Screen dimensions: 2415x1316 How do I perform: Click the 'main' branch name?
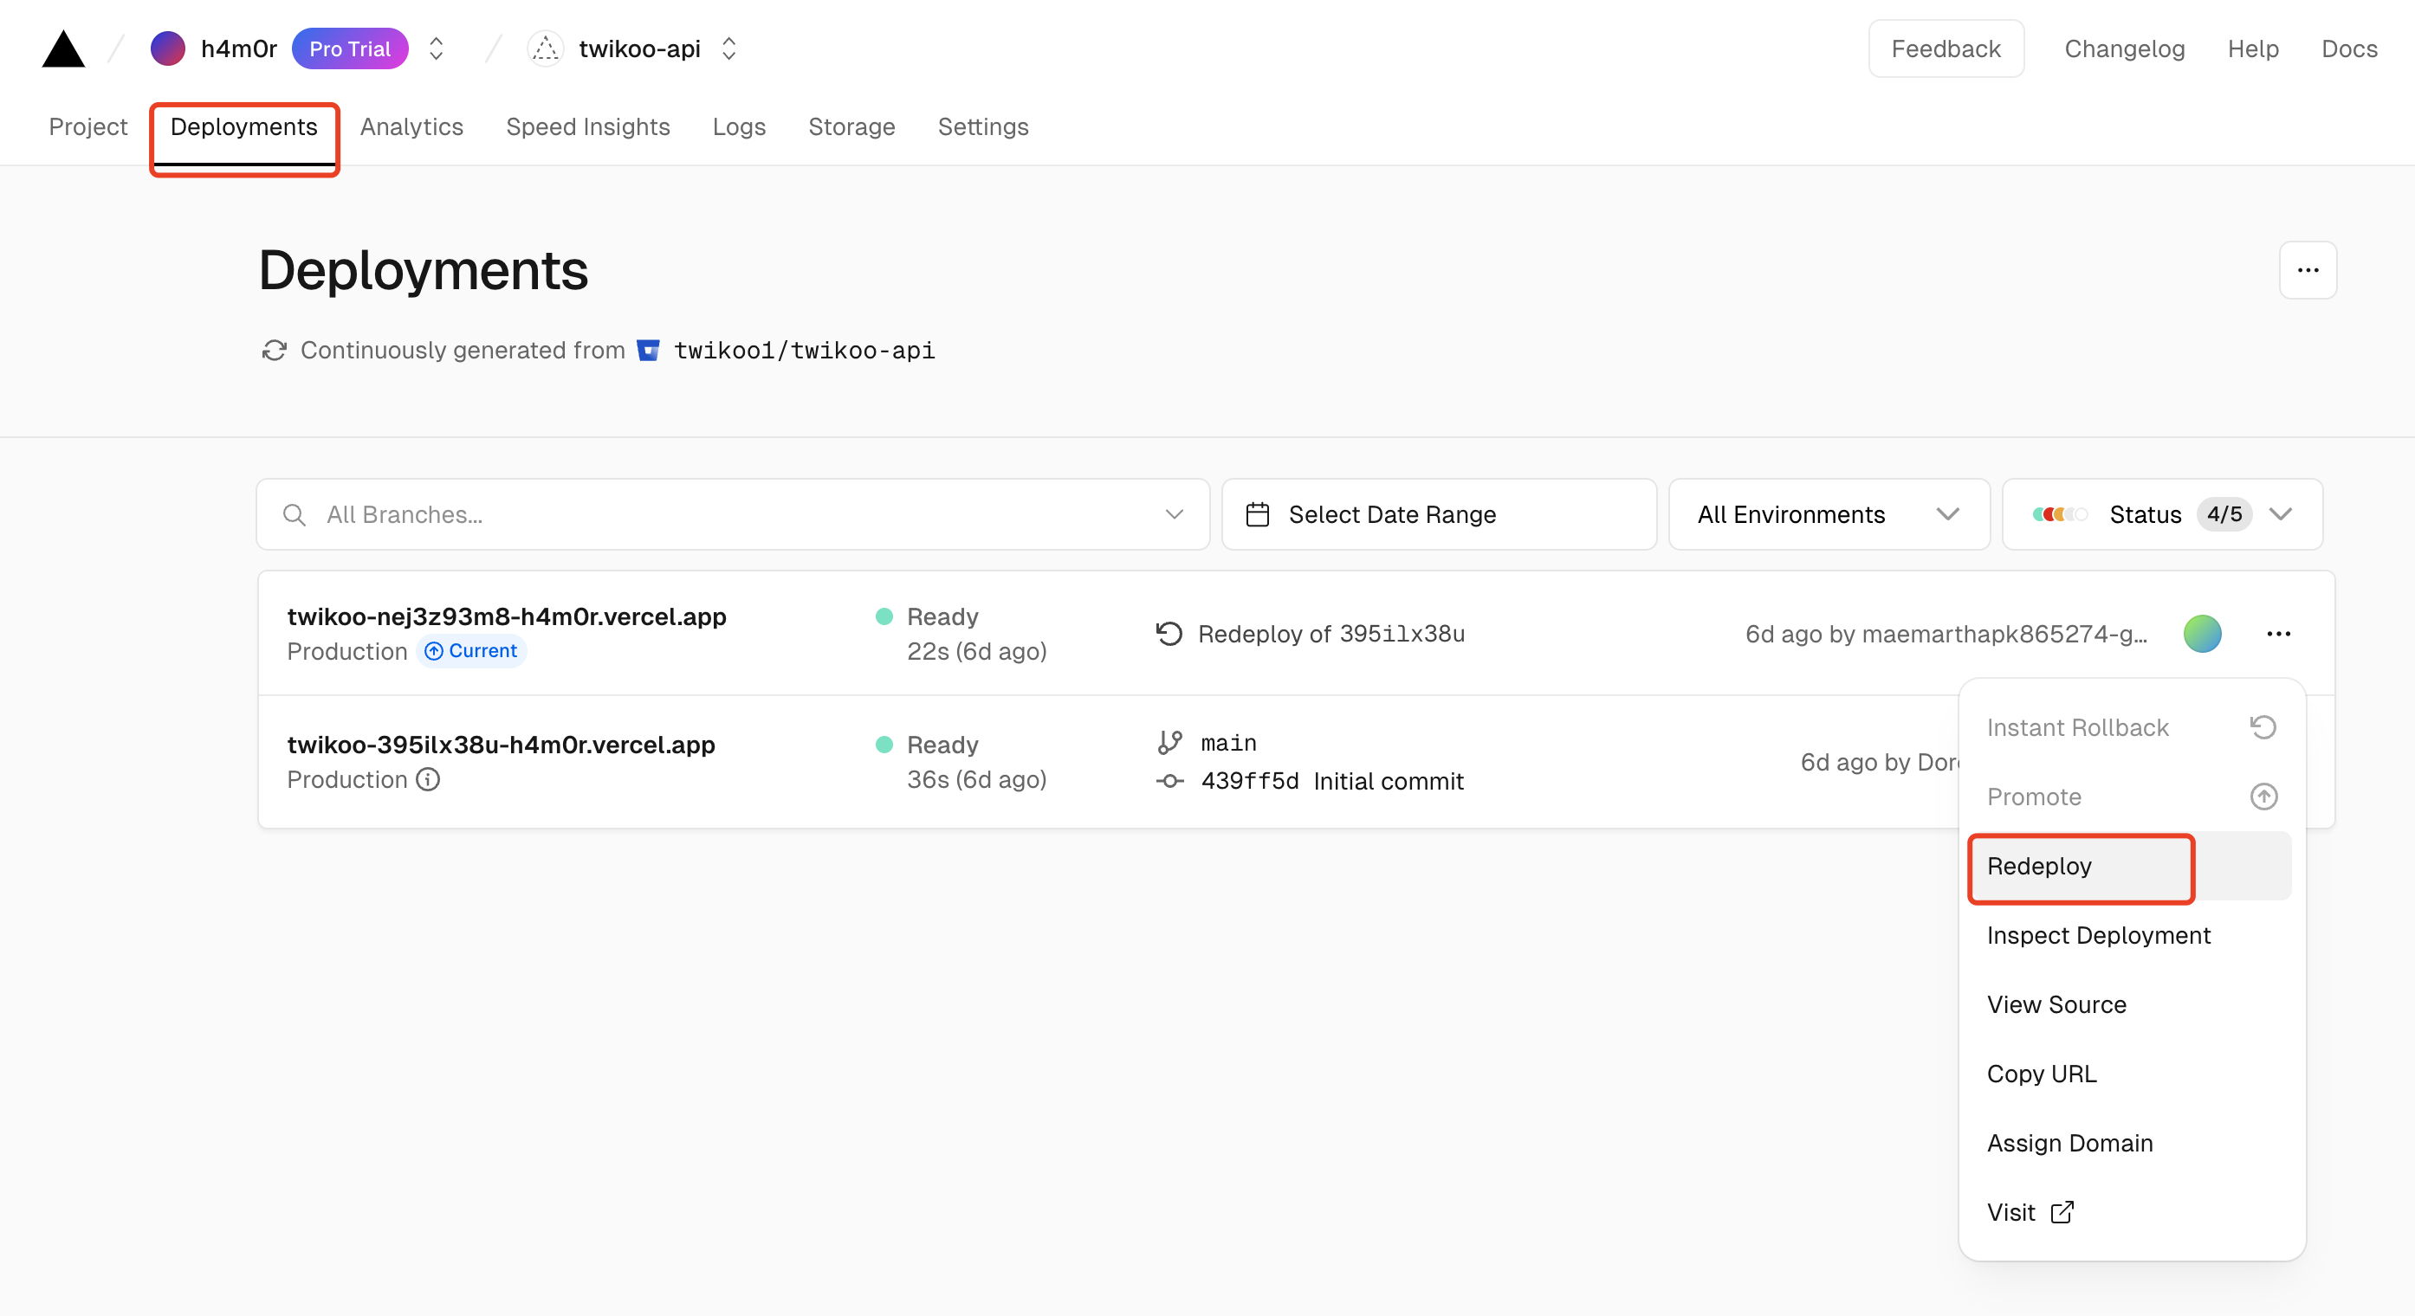(1228, 744)
